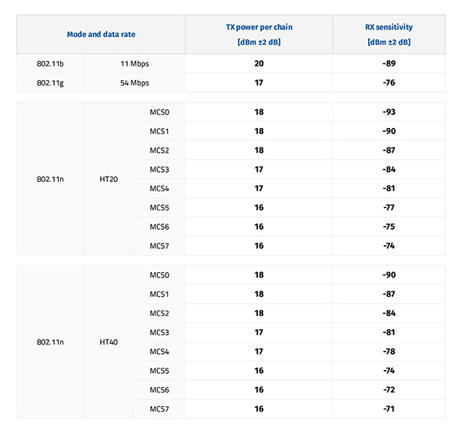Click the TX power value 20
Viewport: 462px width, 434px height.
point(259,63)
